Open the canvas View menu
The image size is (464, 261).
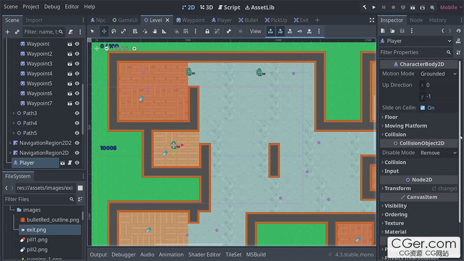click(255, 31)
